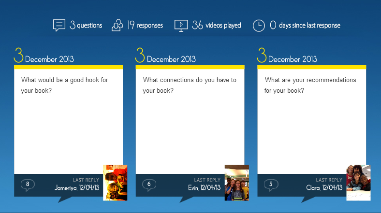381x213 pixels.
Task: Click "Clara, 12/04/13" last reply text
Action: point(324,187)
